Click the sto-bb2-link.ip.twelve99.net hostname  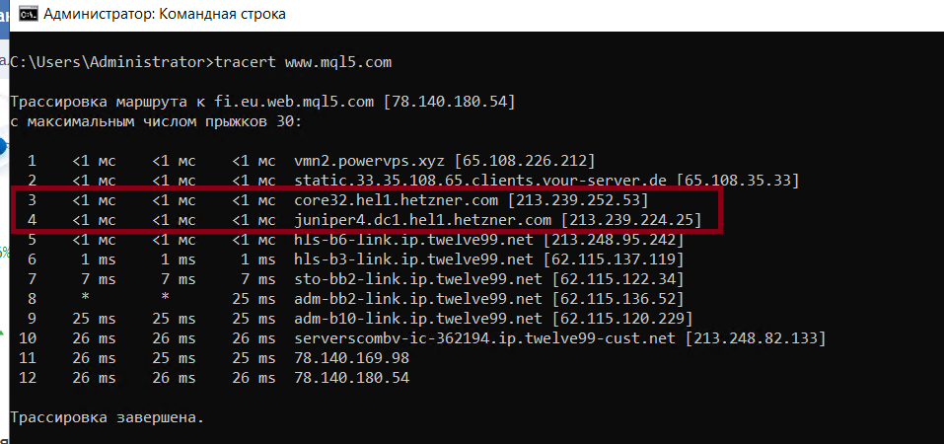click(418, 279)
